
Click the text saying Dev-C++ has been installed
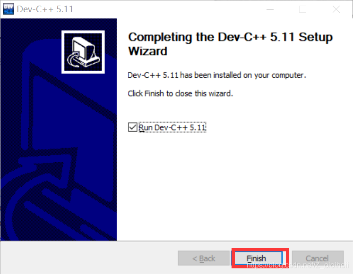[x=217, y=75]
